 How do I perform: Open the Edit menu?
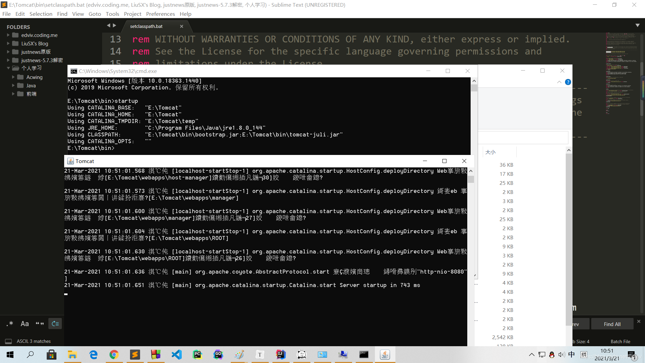tap(20, 14)
